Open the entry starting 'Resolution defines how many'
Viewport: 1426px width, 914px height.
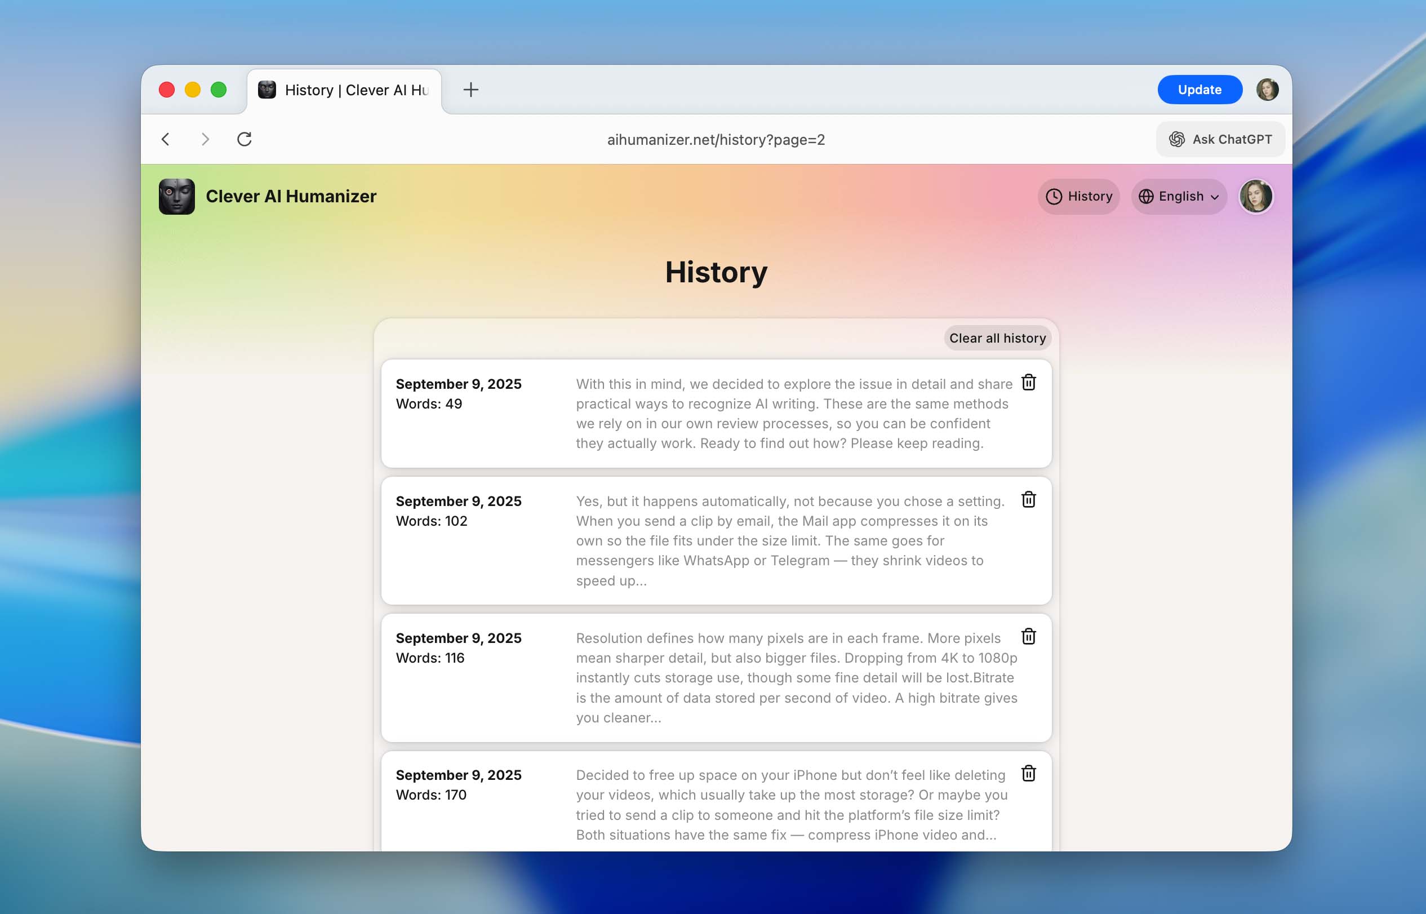(716, 678)
